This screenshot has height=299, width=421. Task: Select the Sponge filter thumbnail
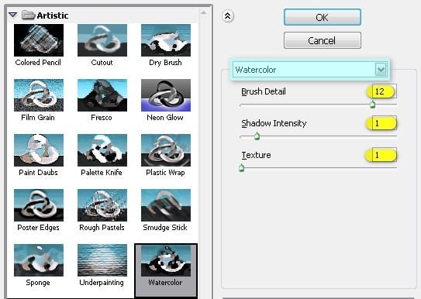pyautogui.click(x=39, y=260)
